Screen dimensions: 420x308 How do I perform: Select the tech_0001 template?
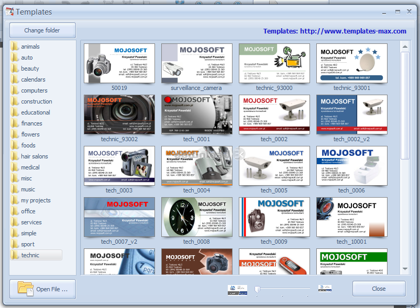[196, 115]
